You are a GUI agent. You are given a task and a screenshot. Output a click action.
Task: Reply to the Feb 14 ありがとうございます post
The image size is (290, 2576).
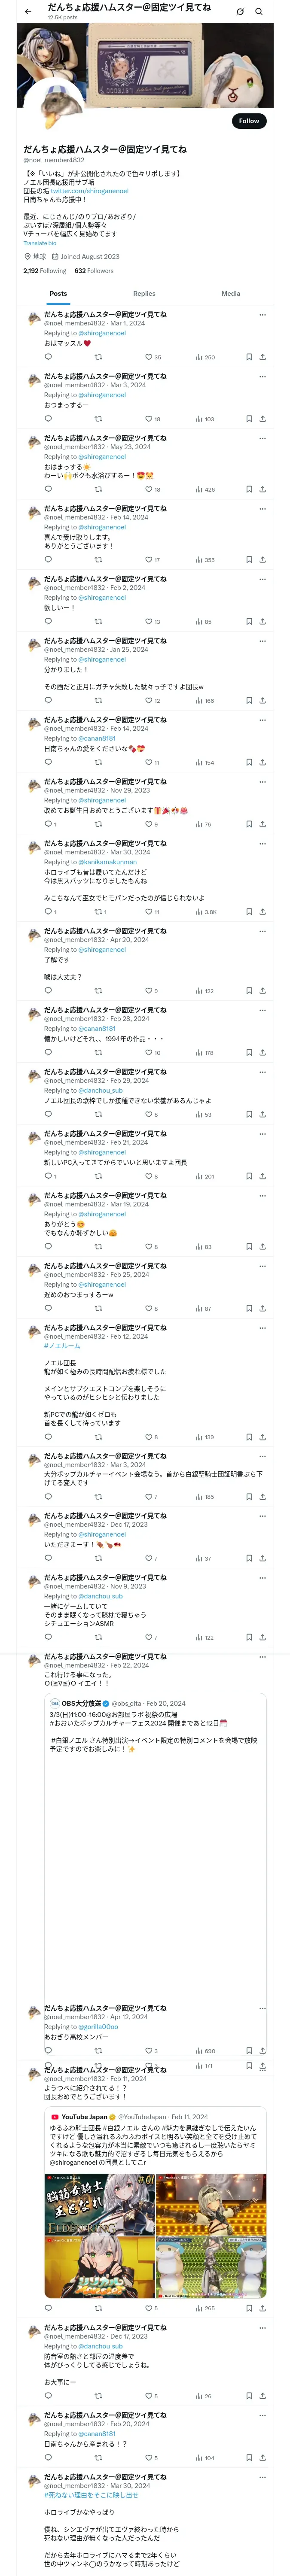pos(48,560)
